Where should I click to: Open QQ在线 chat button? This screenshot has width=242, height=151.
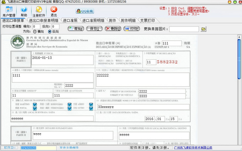click(85, 11)
